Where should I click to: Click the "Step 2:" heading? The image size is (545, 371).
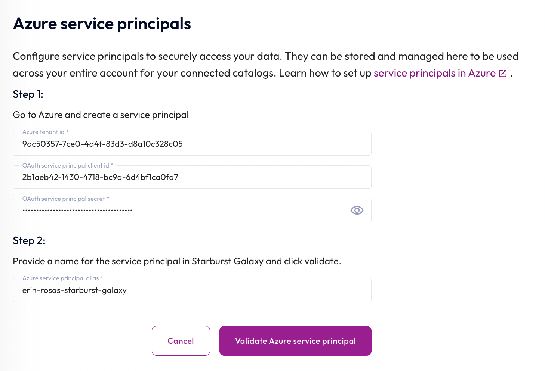click(29, 241)
